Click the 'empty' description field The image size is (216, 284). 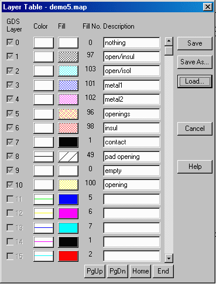coord(132,171)
